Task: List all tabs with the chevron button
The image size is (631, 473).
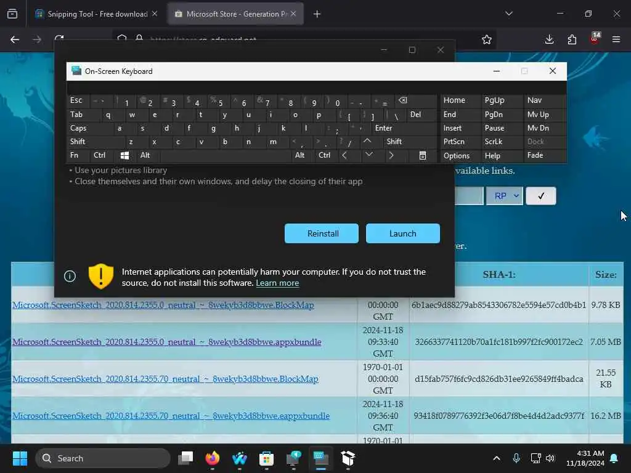Action: coord(508,14)
